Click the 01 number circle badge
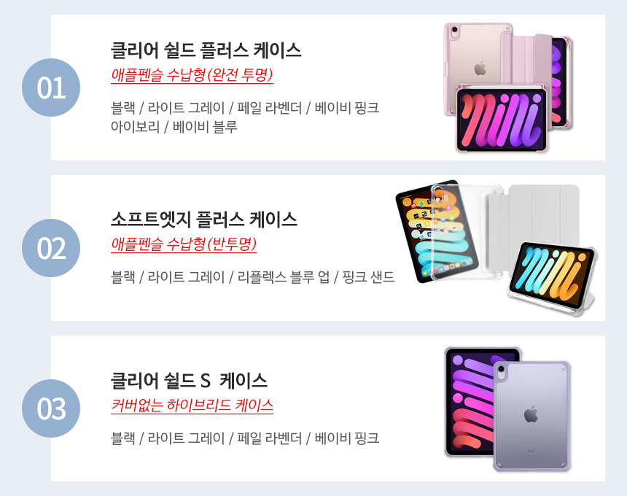This screenshot has height=496, width=627. point(51,88)
